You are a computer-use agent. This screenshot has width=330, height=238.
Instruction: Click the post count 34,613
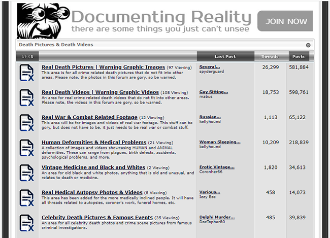click(297, 167)
